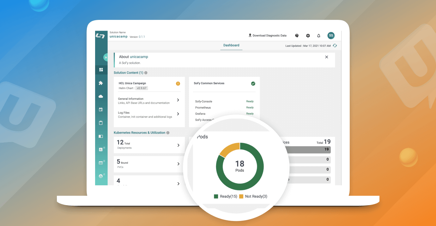Click the green check icon on SoFy Common Services
436x226 pixels.
pyautogui.click(x=253, y=84)
